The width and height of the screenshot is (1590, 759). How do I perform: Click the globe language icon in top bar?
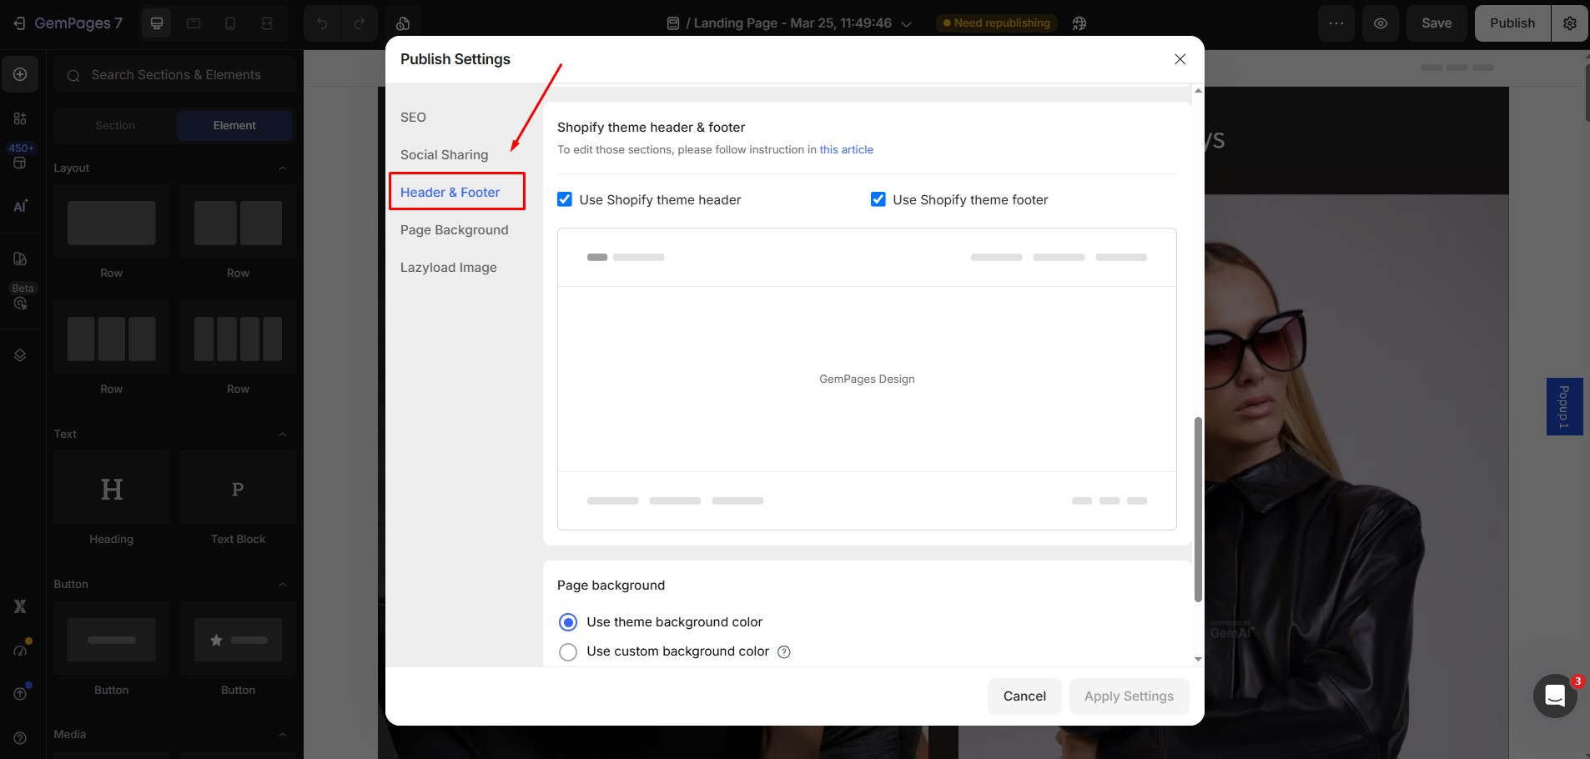tap(1079, 23)
